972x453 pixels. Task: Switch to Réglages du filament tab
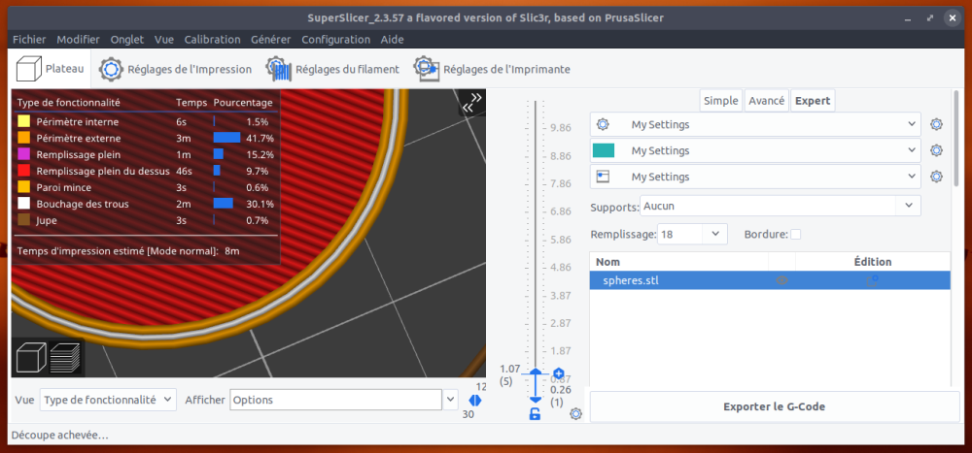332,69
